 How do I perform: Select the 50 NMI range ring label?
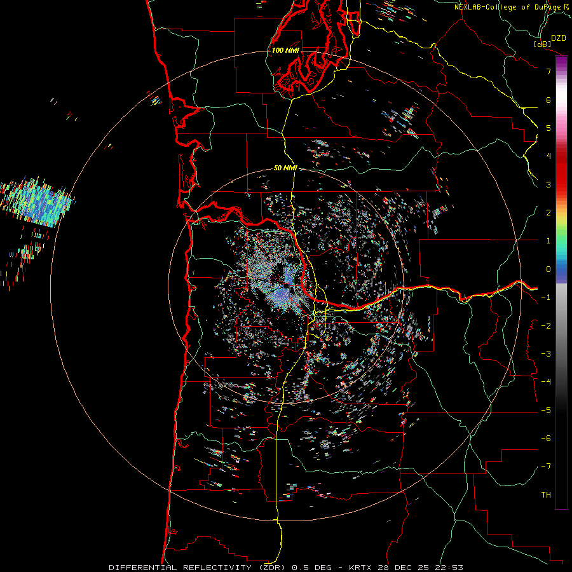[x=285, y=168]
